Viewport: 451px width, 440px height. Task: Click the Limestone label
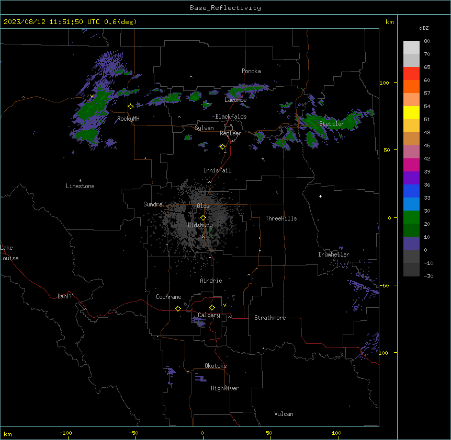click(x=80, y=186)
